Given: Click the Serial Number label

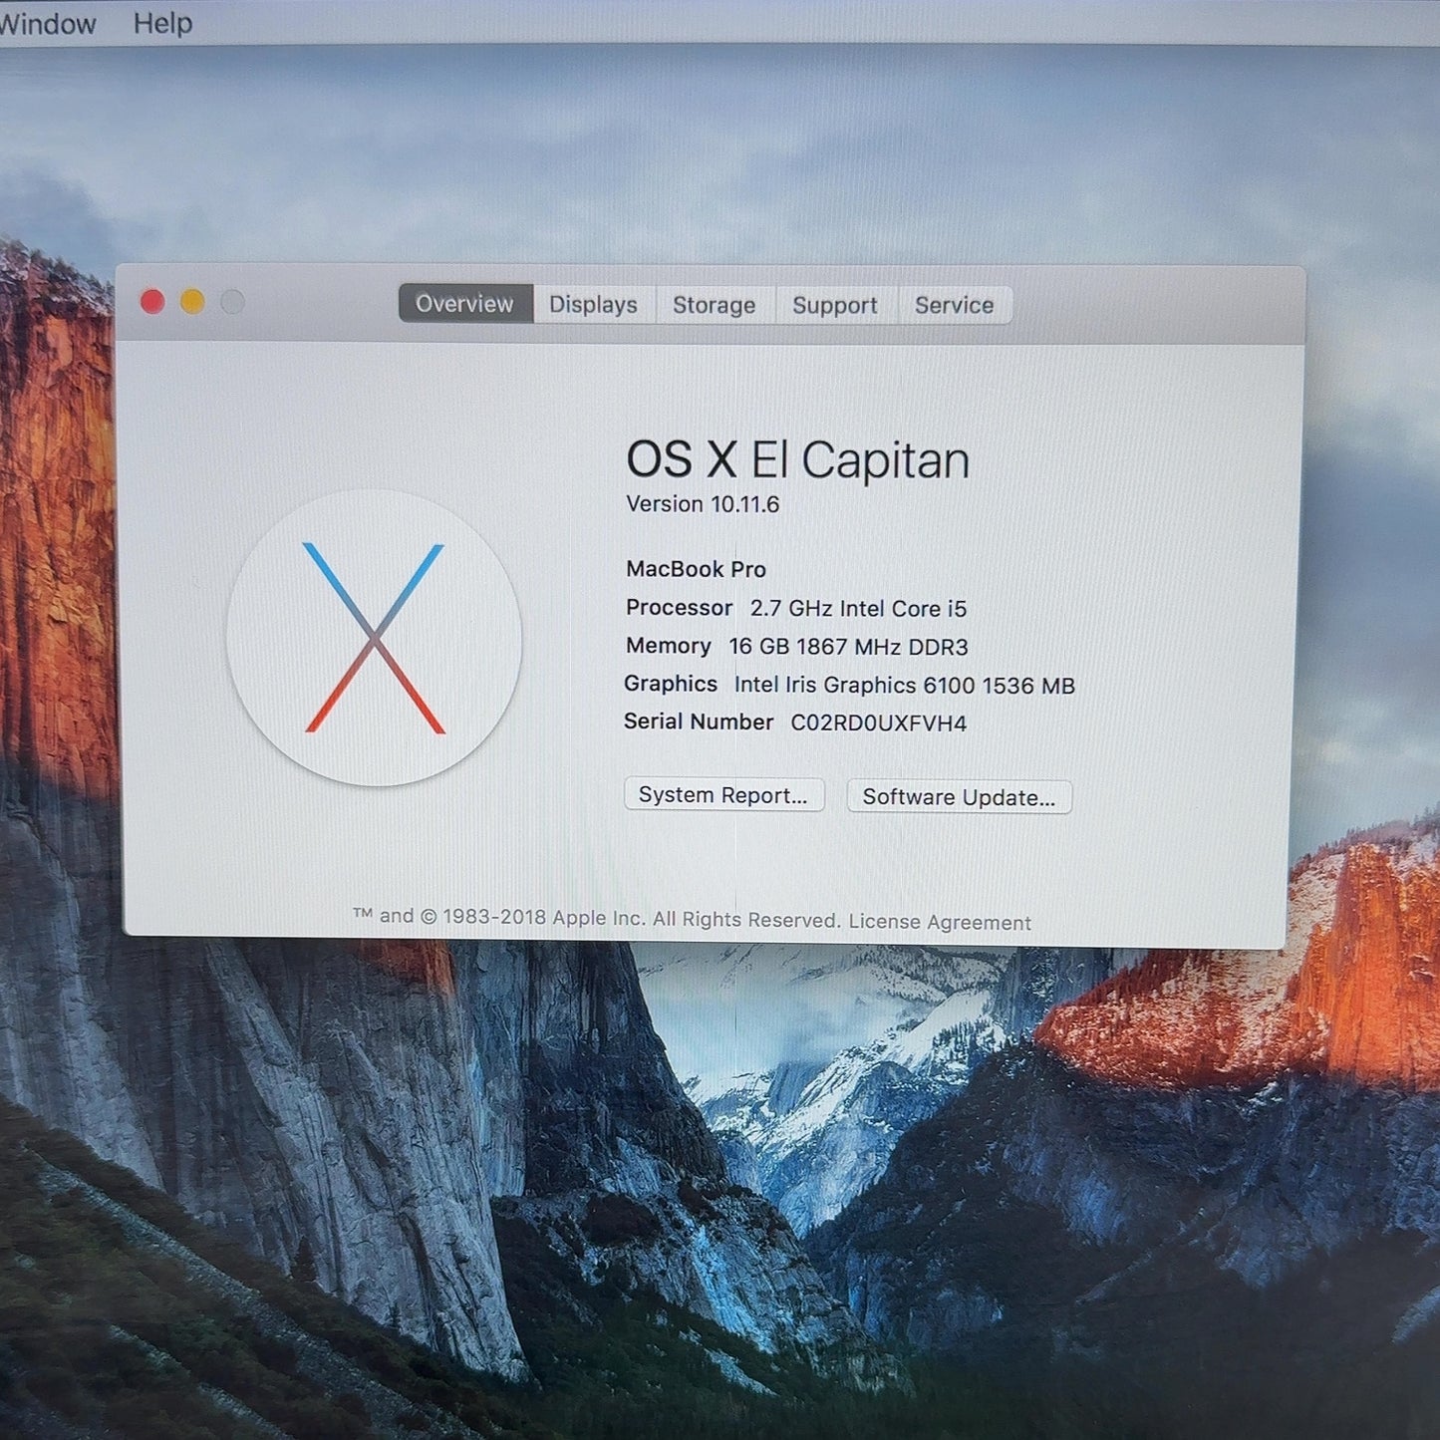Looking at the screenshot, I should 698,721.
